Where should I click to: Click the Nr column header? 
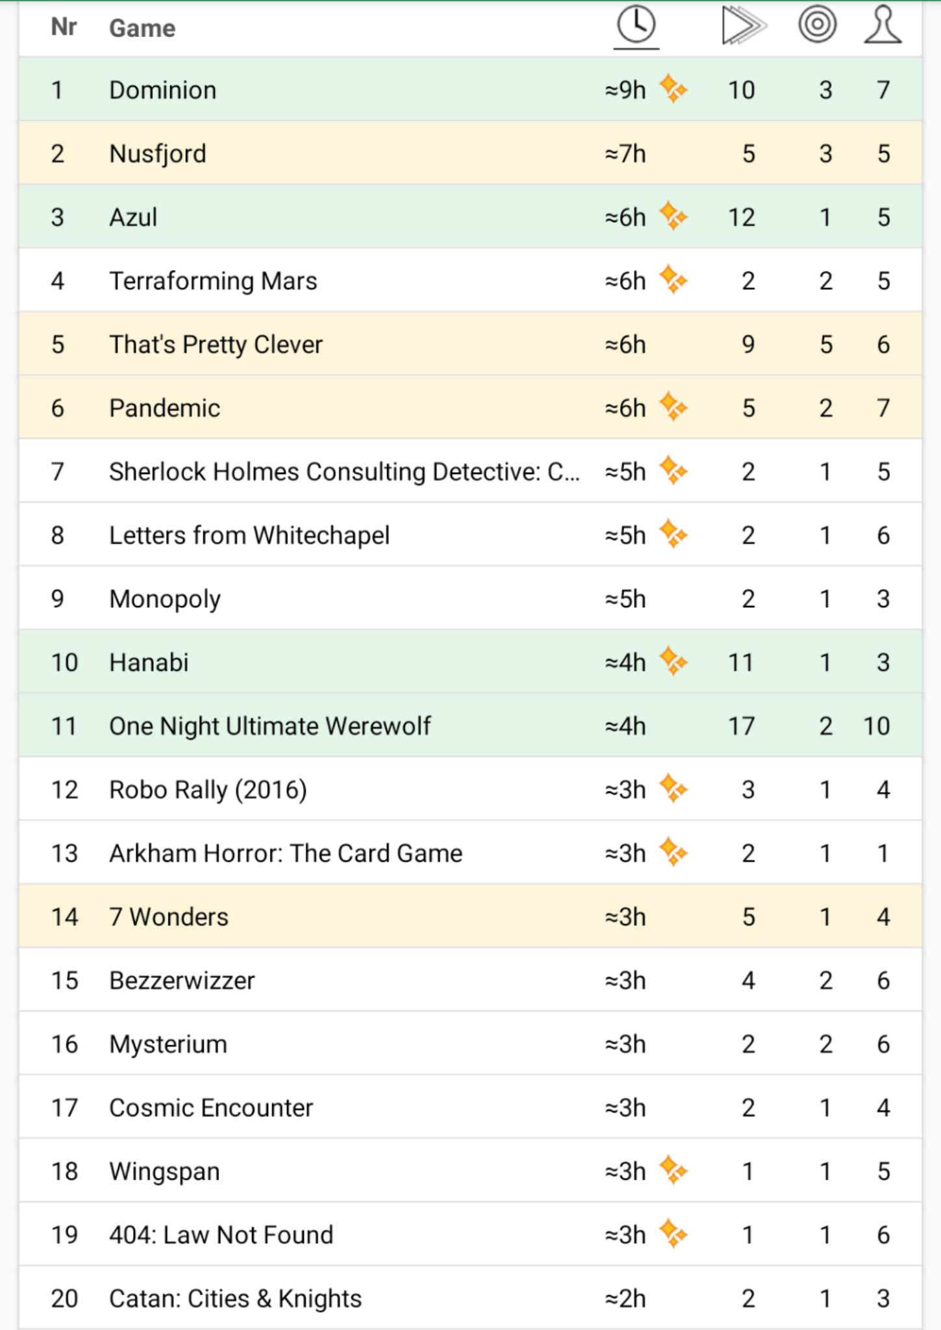[64, 27]
